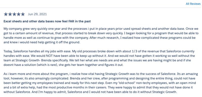Click the parenthetical '(which is rare)' text
The height and width of the screenshot is (97, 202).
pyautogui.click(x=47, y=65)
